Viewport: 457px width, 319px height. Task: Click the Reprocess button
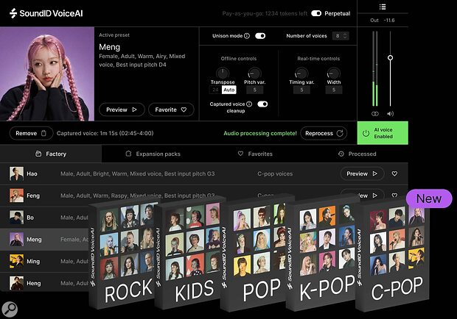point(324,133)
